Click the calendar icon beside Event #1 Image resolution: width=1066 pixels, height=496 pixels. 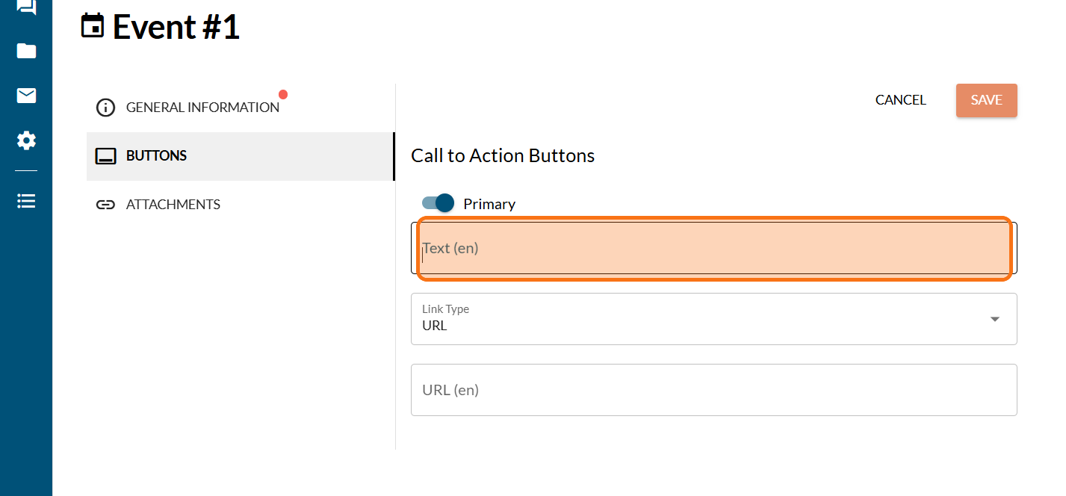93,27
